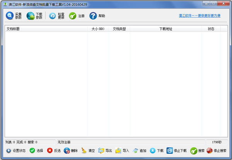Click the 下载地址 column header
The image size is (232, 160).
165,29
